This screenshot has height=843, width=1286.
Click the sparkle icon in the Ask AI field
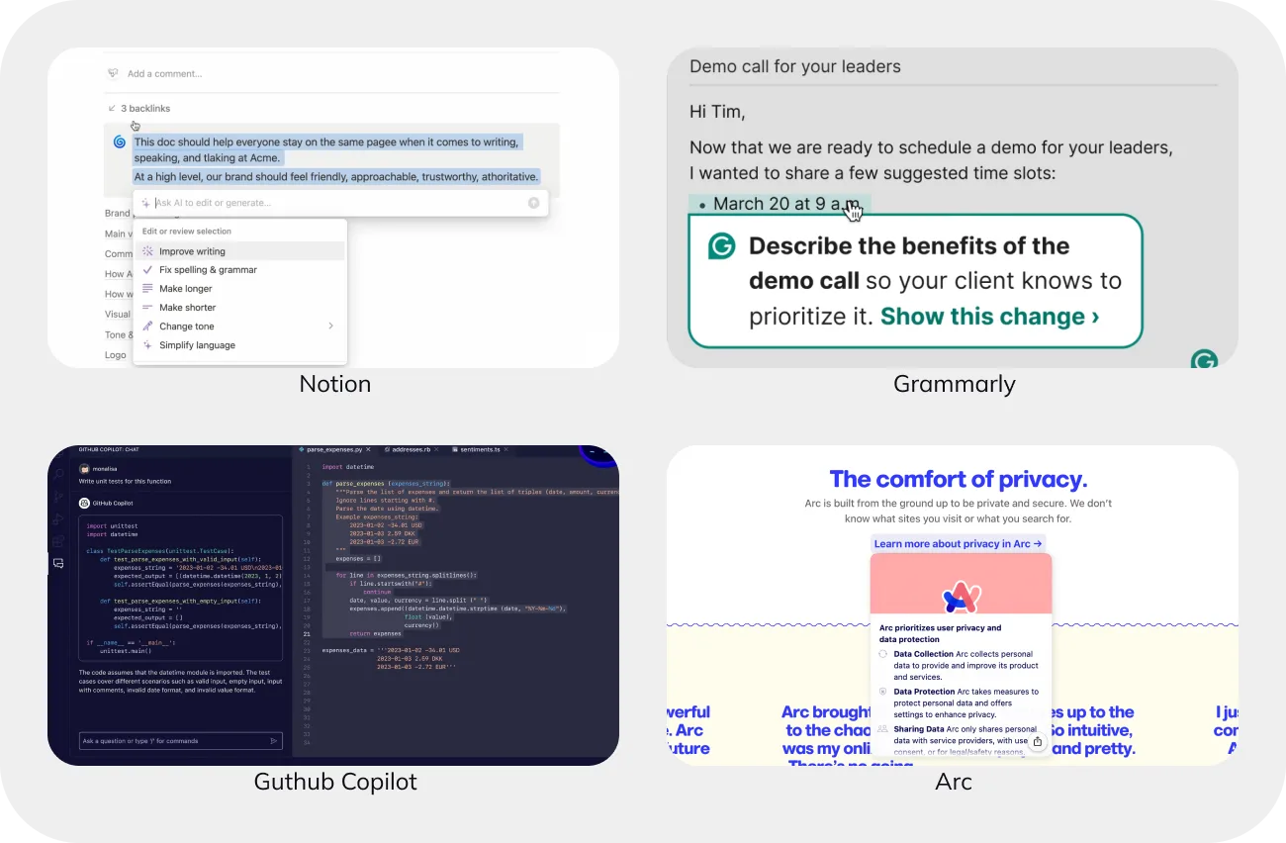click(145, 203)
